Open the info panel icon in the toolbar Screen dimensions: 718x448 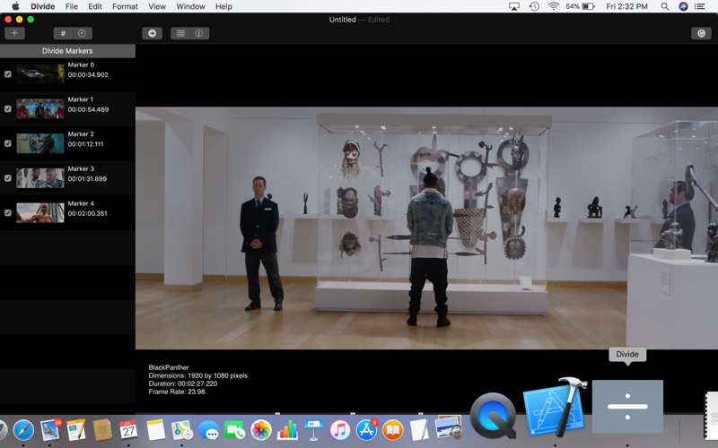pyautogui.click(x=199, y=33)
